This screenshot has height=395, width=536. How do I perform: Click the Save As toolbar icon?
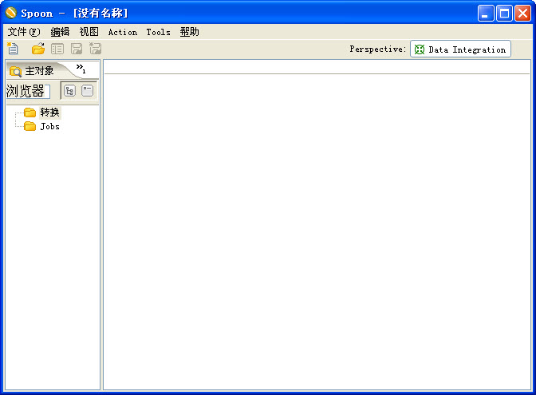tap(95, 49)
